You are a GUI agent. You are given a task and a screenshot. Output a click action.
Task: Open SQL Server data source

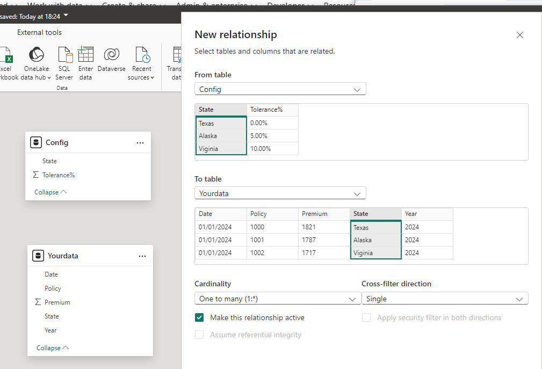(64, 63)
